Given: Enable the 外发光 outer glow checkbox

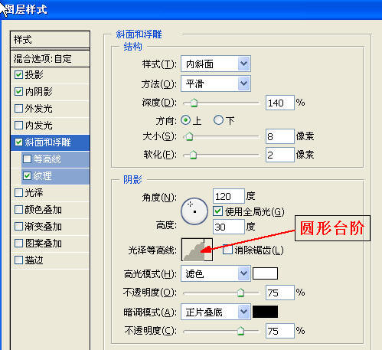Looking at the screenshot, I should [18, 108].
